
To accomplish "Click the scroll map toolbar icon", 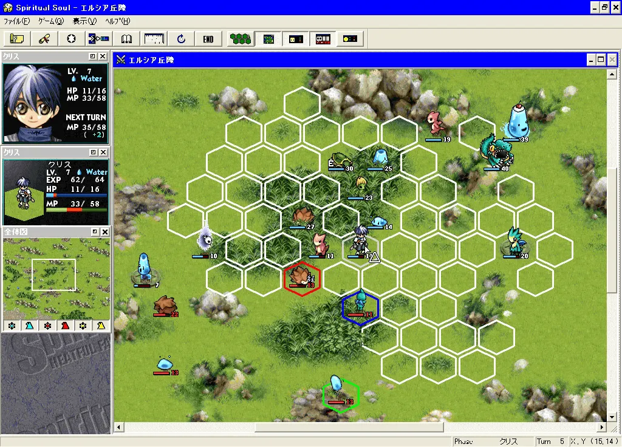I will click(x=16, y=39).
